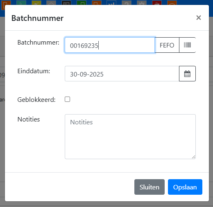Click inside the Notities text area
The width and height of the screenshot is (213, 207).
click(x=130, y=137)
